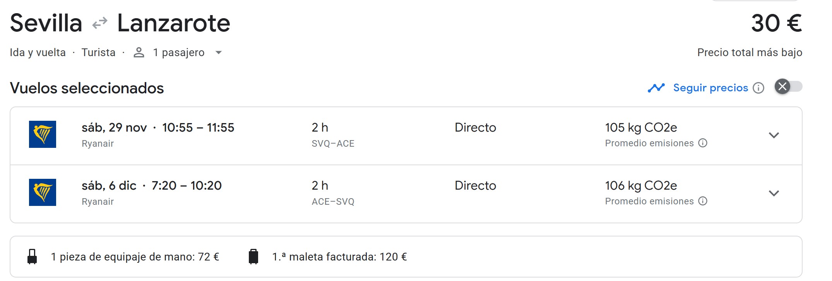Show emissions info for 106 kg flight

point(703,201)
